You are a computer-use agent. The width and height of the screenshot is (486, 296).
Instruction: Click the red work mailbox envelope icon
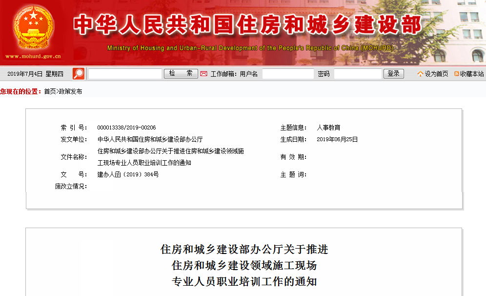point(204,74)
